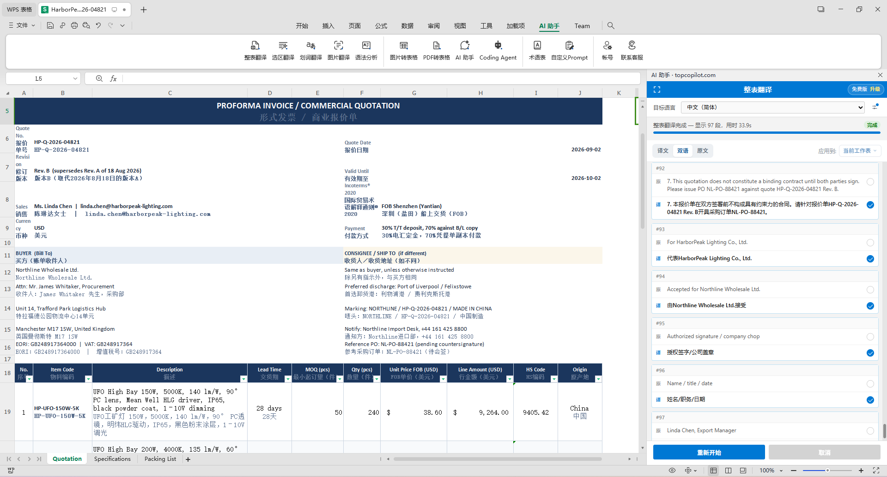
Task: Expand the quick access toolbar chevron
Action: [x=122, y=25]
